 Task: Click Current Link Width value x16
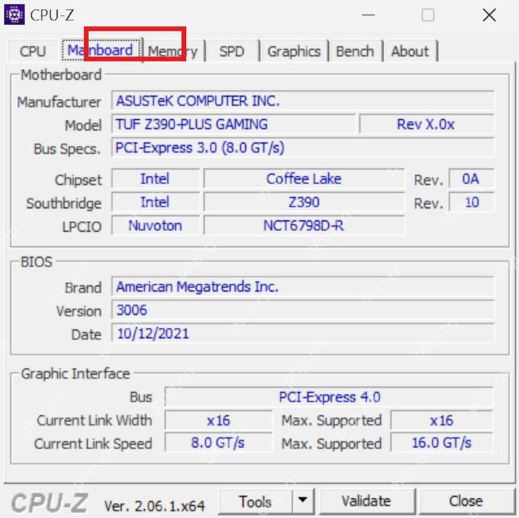click(x=219, y=421)
